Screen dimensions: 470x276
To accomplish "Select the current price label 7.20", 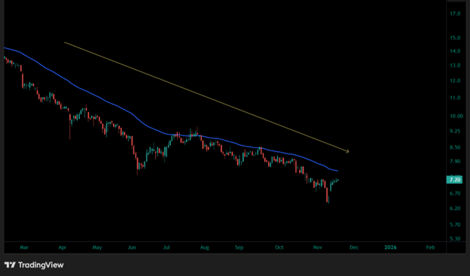I will coord(454,180).
